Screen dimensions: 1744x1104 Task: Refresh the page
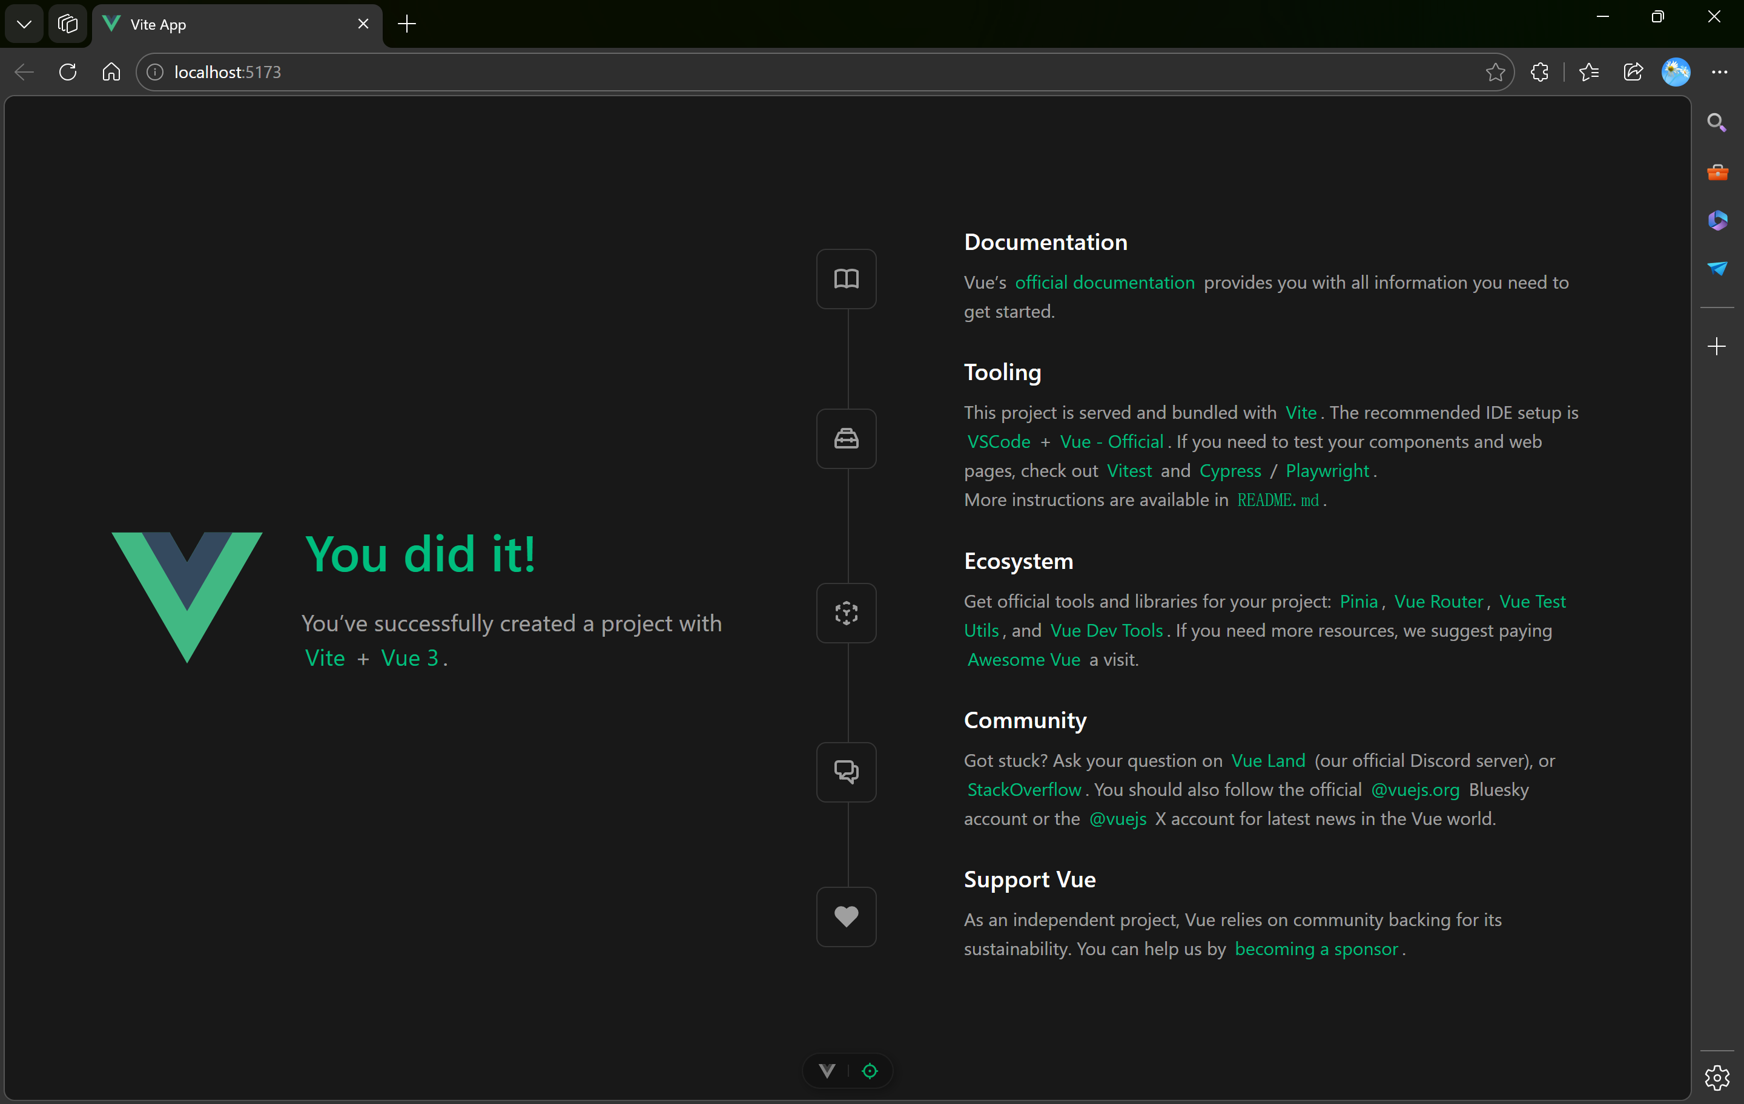tap(67, 73)
